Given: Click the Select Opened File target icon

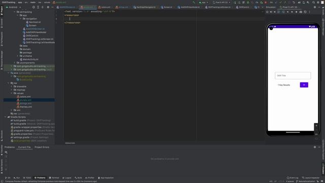Looking at the screenshot, I should pos(34,7).
